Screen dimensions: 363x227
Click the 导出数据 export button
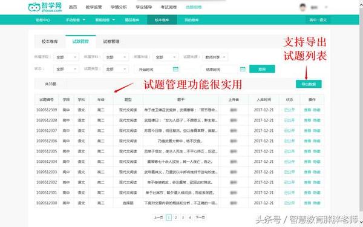pyautogui.click(x=309, y=84)
